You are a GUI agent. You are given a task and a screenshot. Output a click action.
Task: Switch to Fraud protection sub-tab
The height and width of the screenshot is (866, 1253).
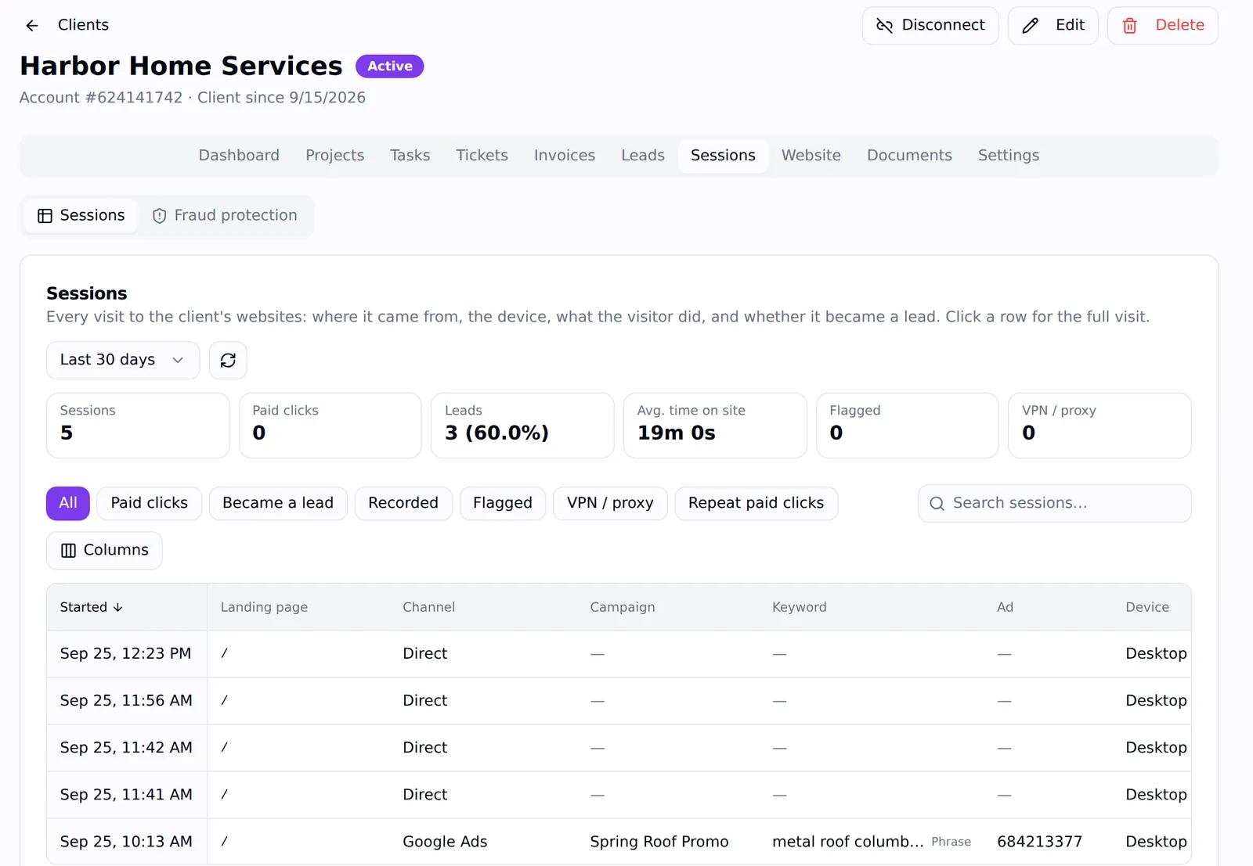click(225, 216)
